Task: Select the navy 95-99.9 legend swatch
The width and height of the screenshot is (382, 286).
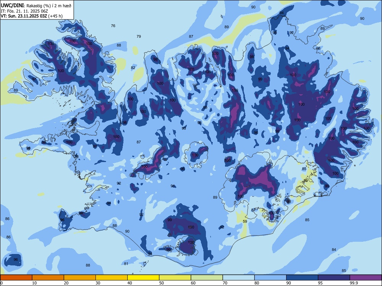Action: 334,278
